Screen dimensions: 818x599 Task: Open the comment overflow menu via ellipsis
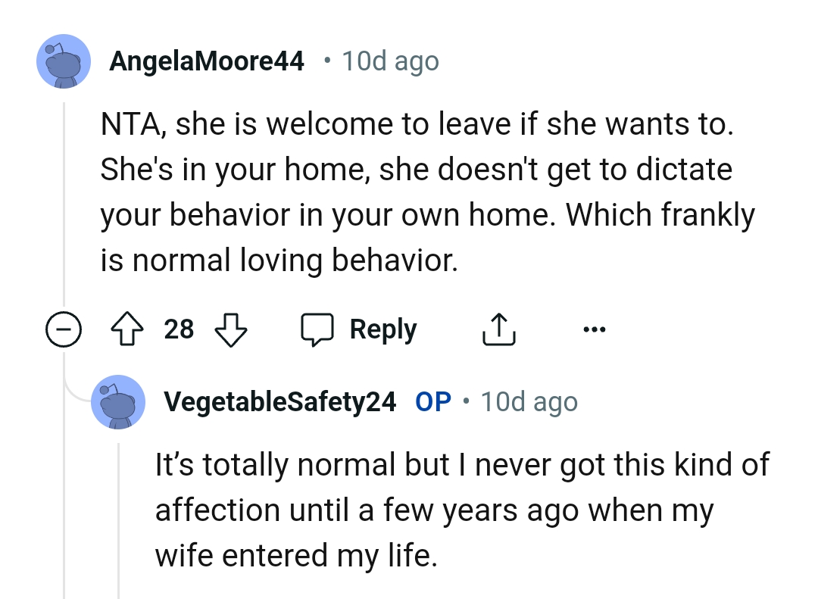pyautogui.click(x=595, y=328)
